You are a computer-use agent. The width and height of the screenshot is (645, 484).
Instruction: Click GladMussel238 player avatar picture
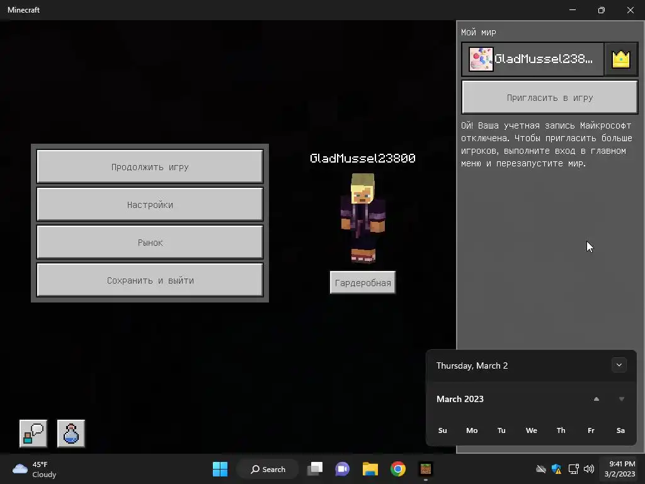pos(481,59)
